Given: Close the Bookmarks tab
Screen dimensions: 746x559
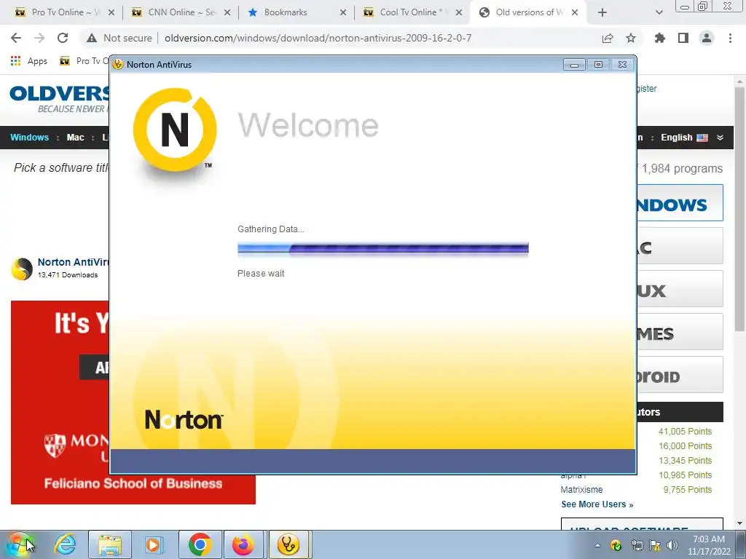Looking at the screenshot, I should 343,12.
